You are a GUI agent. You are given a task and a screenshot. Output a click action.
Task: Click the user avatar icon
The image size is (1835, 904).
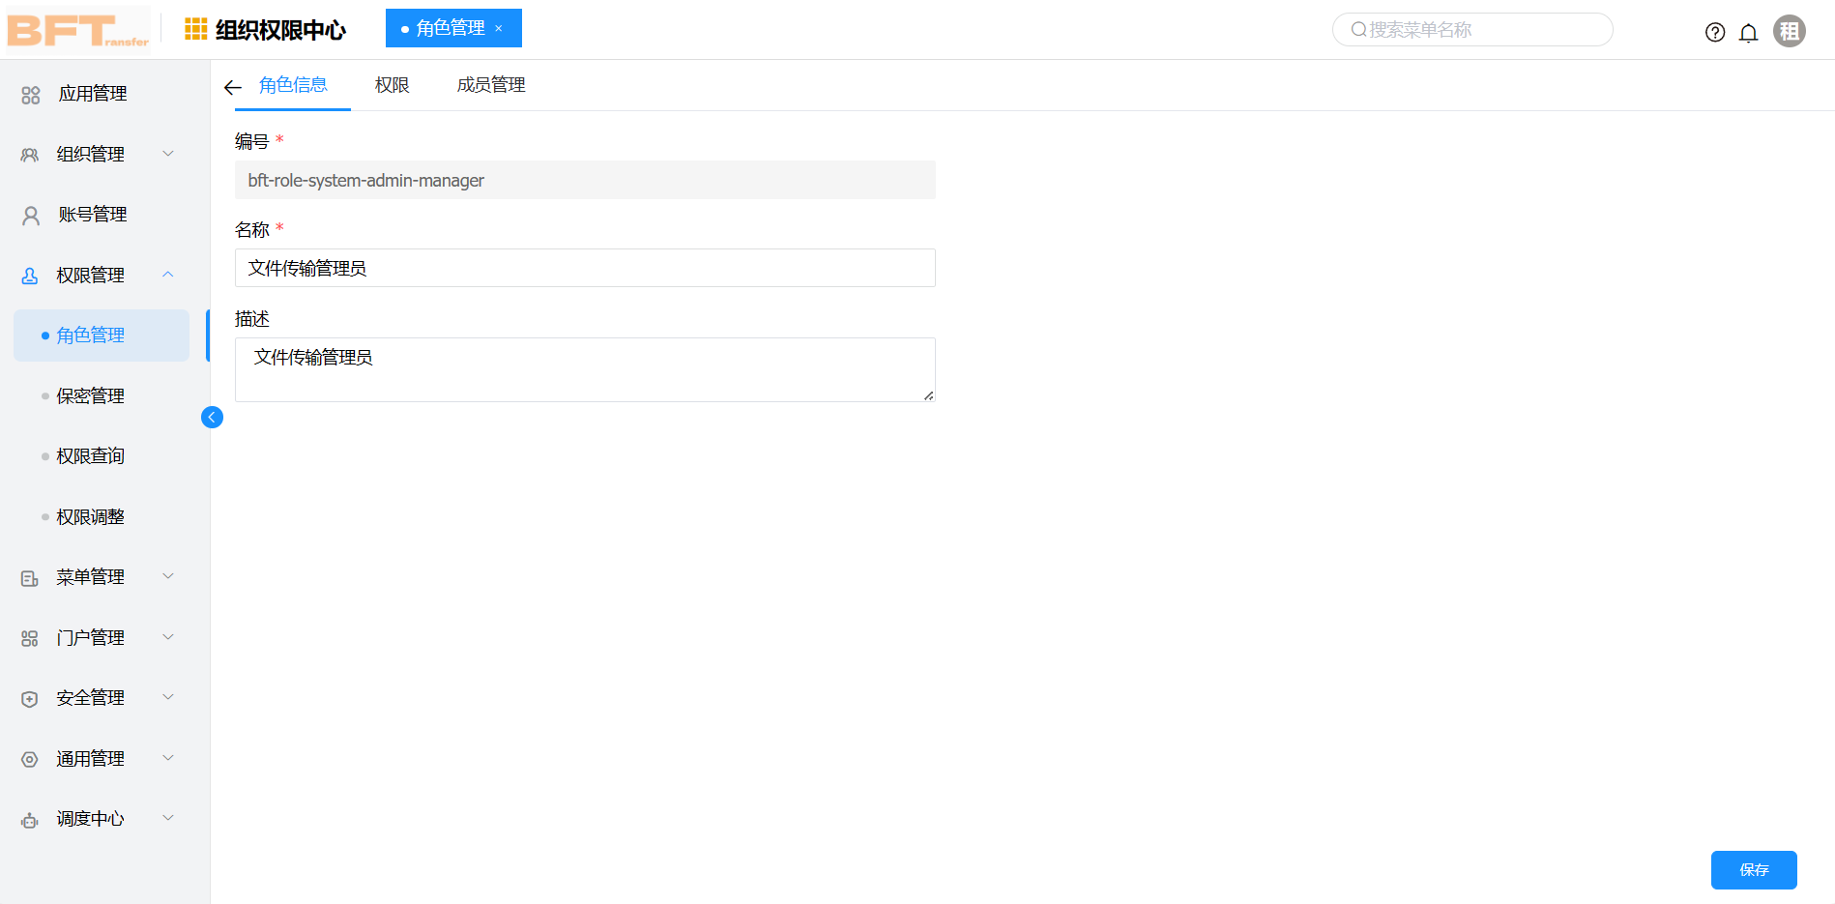(1789, 31)
